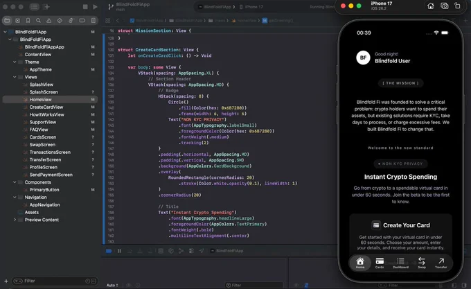Collapse the Navigation group

coord(15,197)
